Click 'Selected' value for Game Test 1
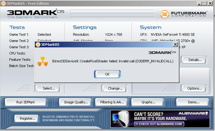The height and width of the screenshot is (131, 215). click(x=44, y=34)
